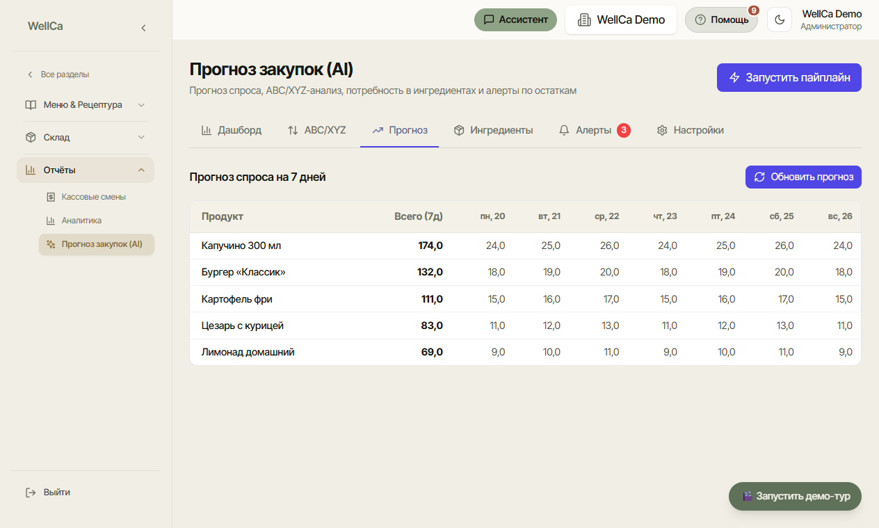
Task: Click the box icon beside Склад
Action: click(x=31, y=138)
